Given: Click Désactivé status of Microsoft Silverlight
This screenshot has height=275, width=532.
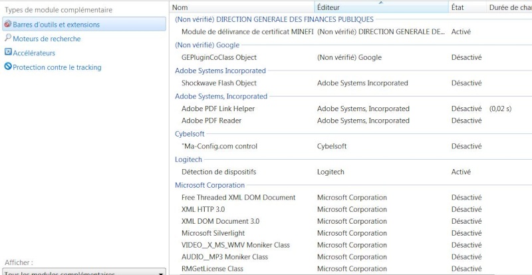Looking at the screenshot, I should coord(466,233).
